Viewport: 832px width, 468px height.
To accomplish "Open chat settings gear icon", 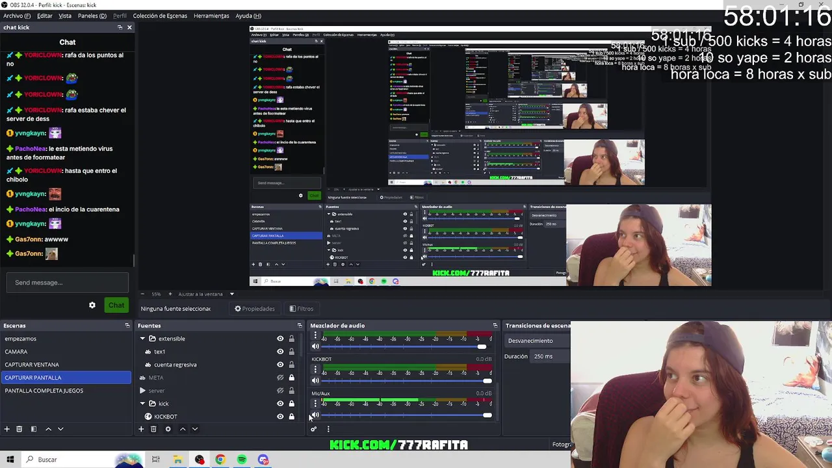I will tap(92, 305).
